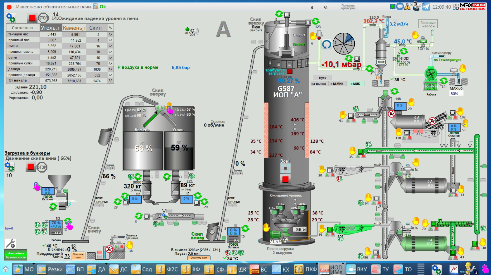Select the 'в МИК' discharge option
The image size is (491, 275).
tap(355, 84)
